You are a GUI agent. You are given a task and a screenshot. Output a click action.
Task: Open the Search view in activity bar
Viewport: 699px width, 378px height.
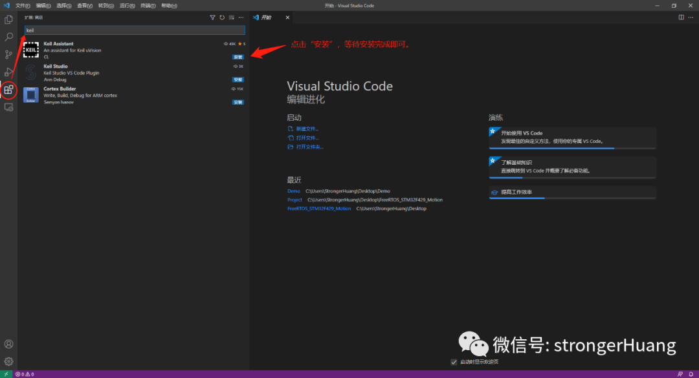[8, 37]
